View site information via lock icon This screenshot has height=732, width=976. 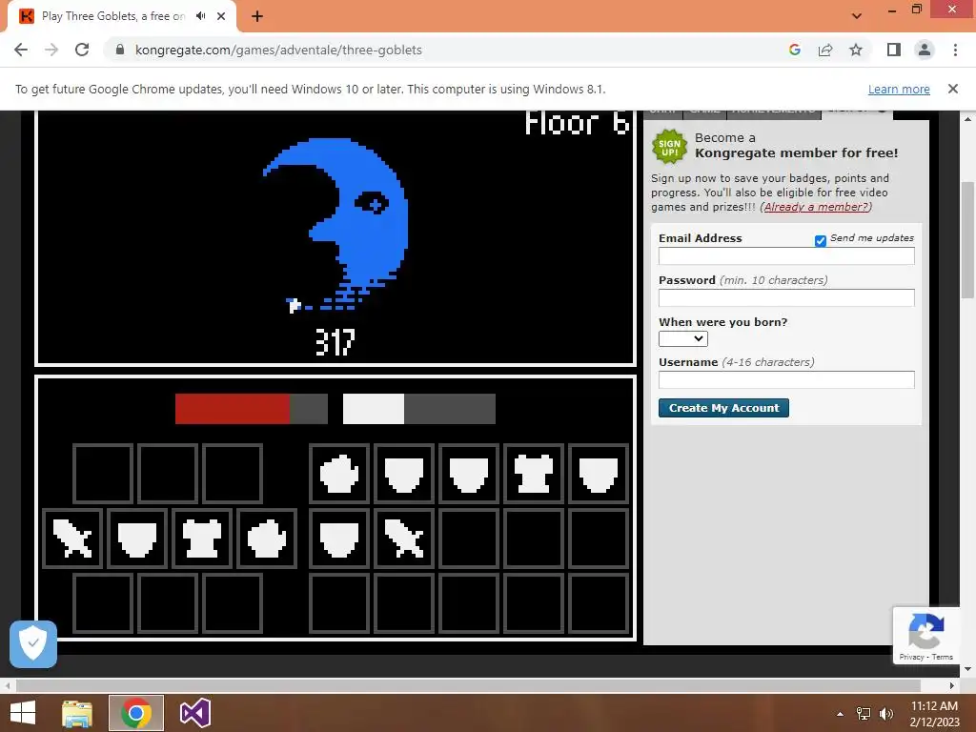pos(120,50)
